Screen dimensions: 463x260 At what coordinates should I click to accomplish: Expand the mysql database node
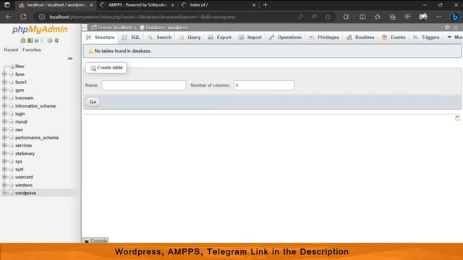click(x=4, y=122)
